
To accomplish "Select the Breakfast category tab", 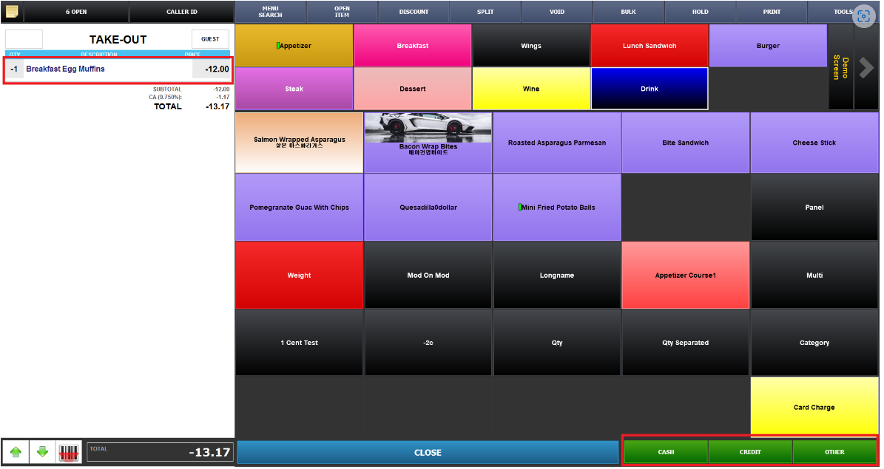I will [x=412, y=46].
